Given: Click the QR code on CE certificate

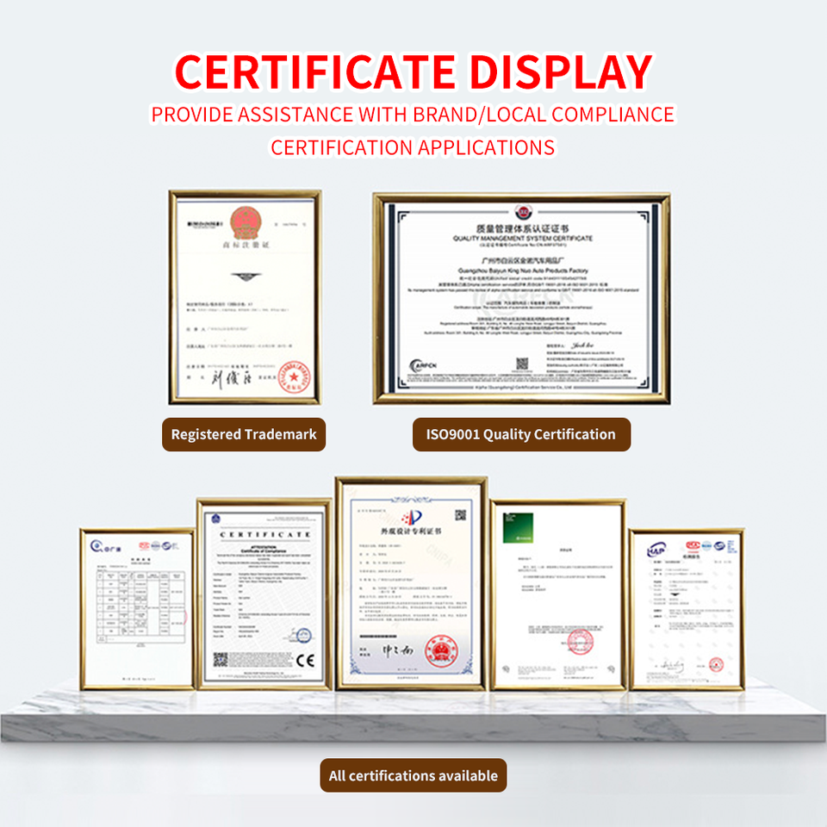Looking at the screenshot, I should coord(220,660).
